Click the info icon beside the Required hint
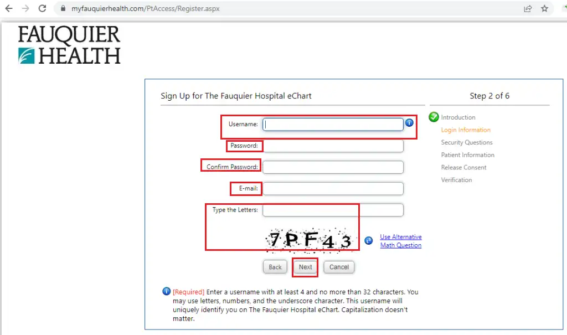This screenshot has height=335, width=567. [166, 291]
